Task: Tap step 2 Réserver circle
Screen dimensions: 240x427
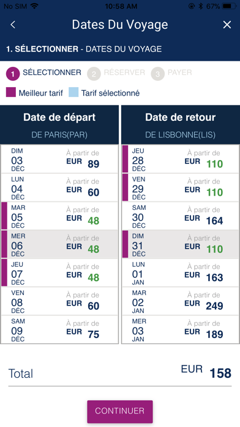Action: click(x=94, y=74)
